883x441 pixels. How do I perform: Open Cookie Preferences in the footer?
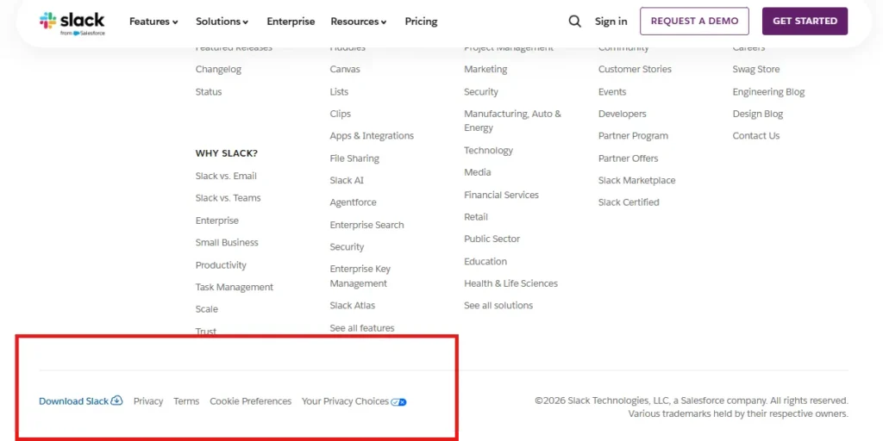coord(251,401)
